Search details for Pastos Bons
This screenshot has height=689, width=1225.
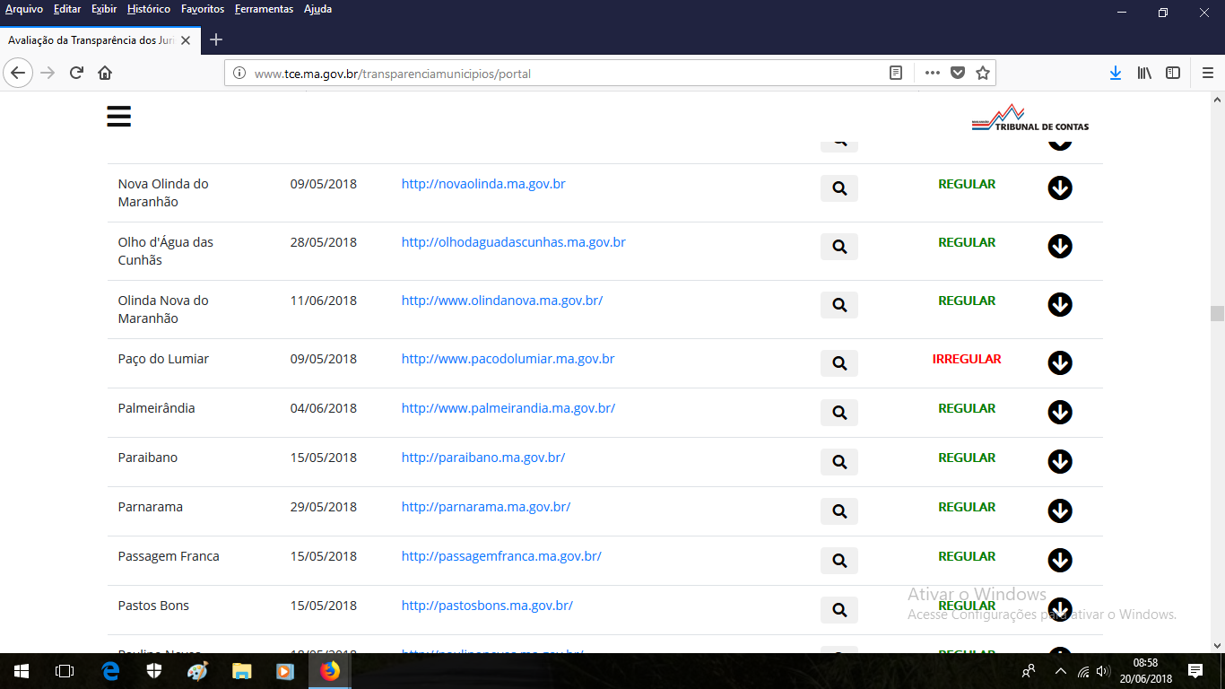[839, 610]
